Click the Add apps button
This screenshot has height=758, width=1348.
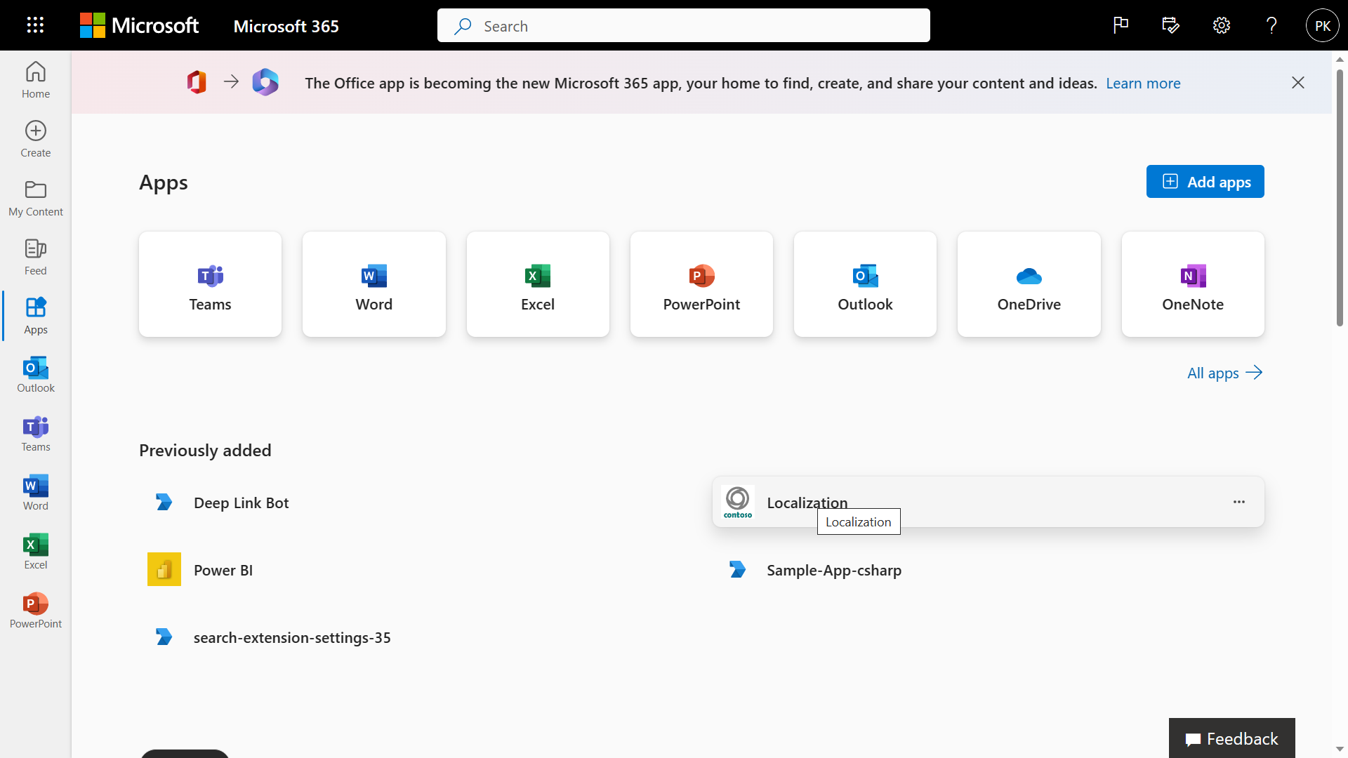[x=1205, y=182]
